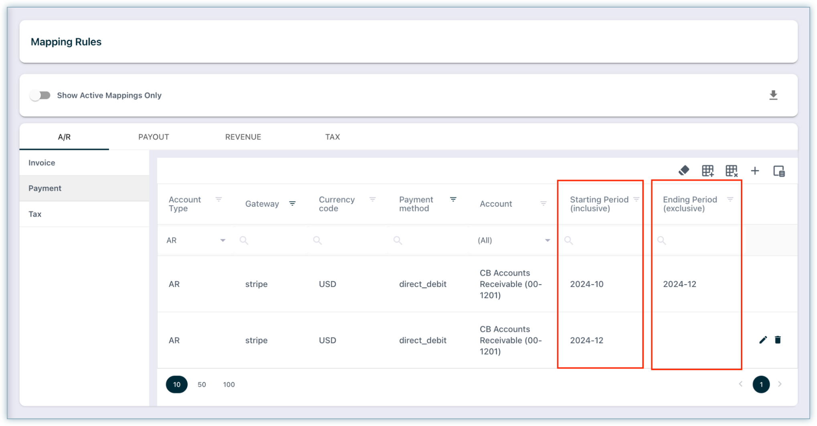Edit the 2024-12 mapping row with pencil
This screenshot has width=817, height=426.
tap(763, 340)
